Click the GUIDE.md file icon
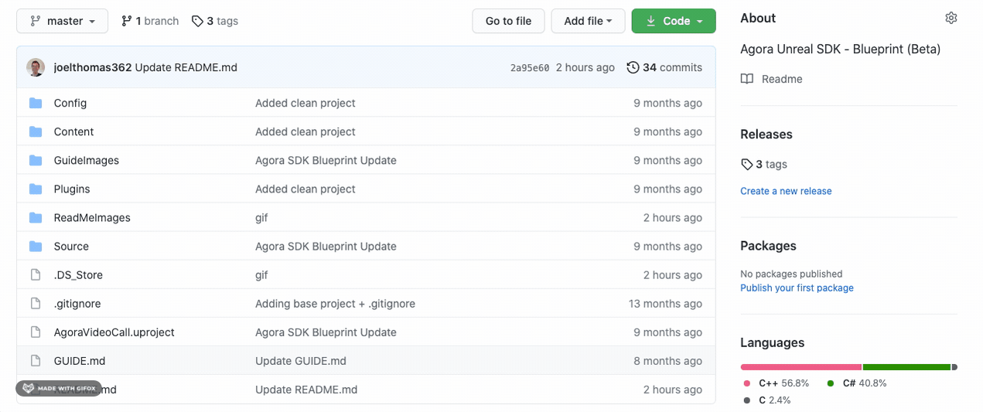 pos(35,360)
